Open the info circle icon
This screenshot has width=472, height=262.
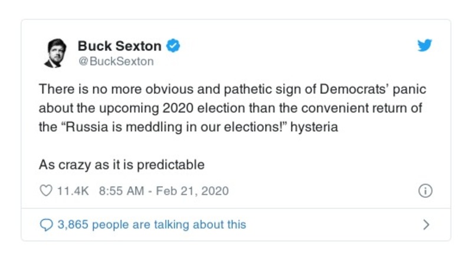[x=425, y=191]
